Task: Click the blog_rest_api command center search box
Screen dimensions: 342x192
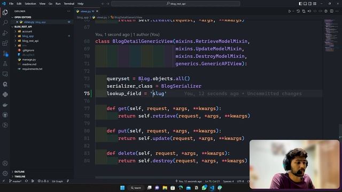Action: click(176, 4)
